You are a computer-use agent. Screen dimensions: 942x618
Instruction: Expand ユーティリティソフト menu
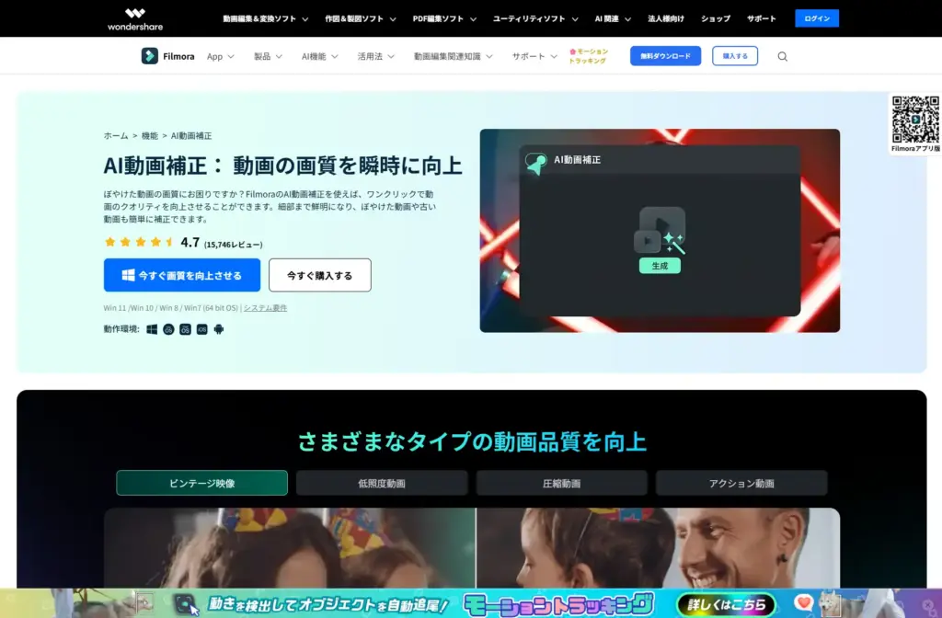[x=535, y=18]
